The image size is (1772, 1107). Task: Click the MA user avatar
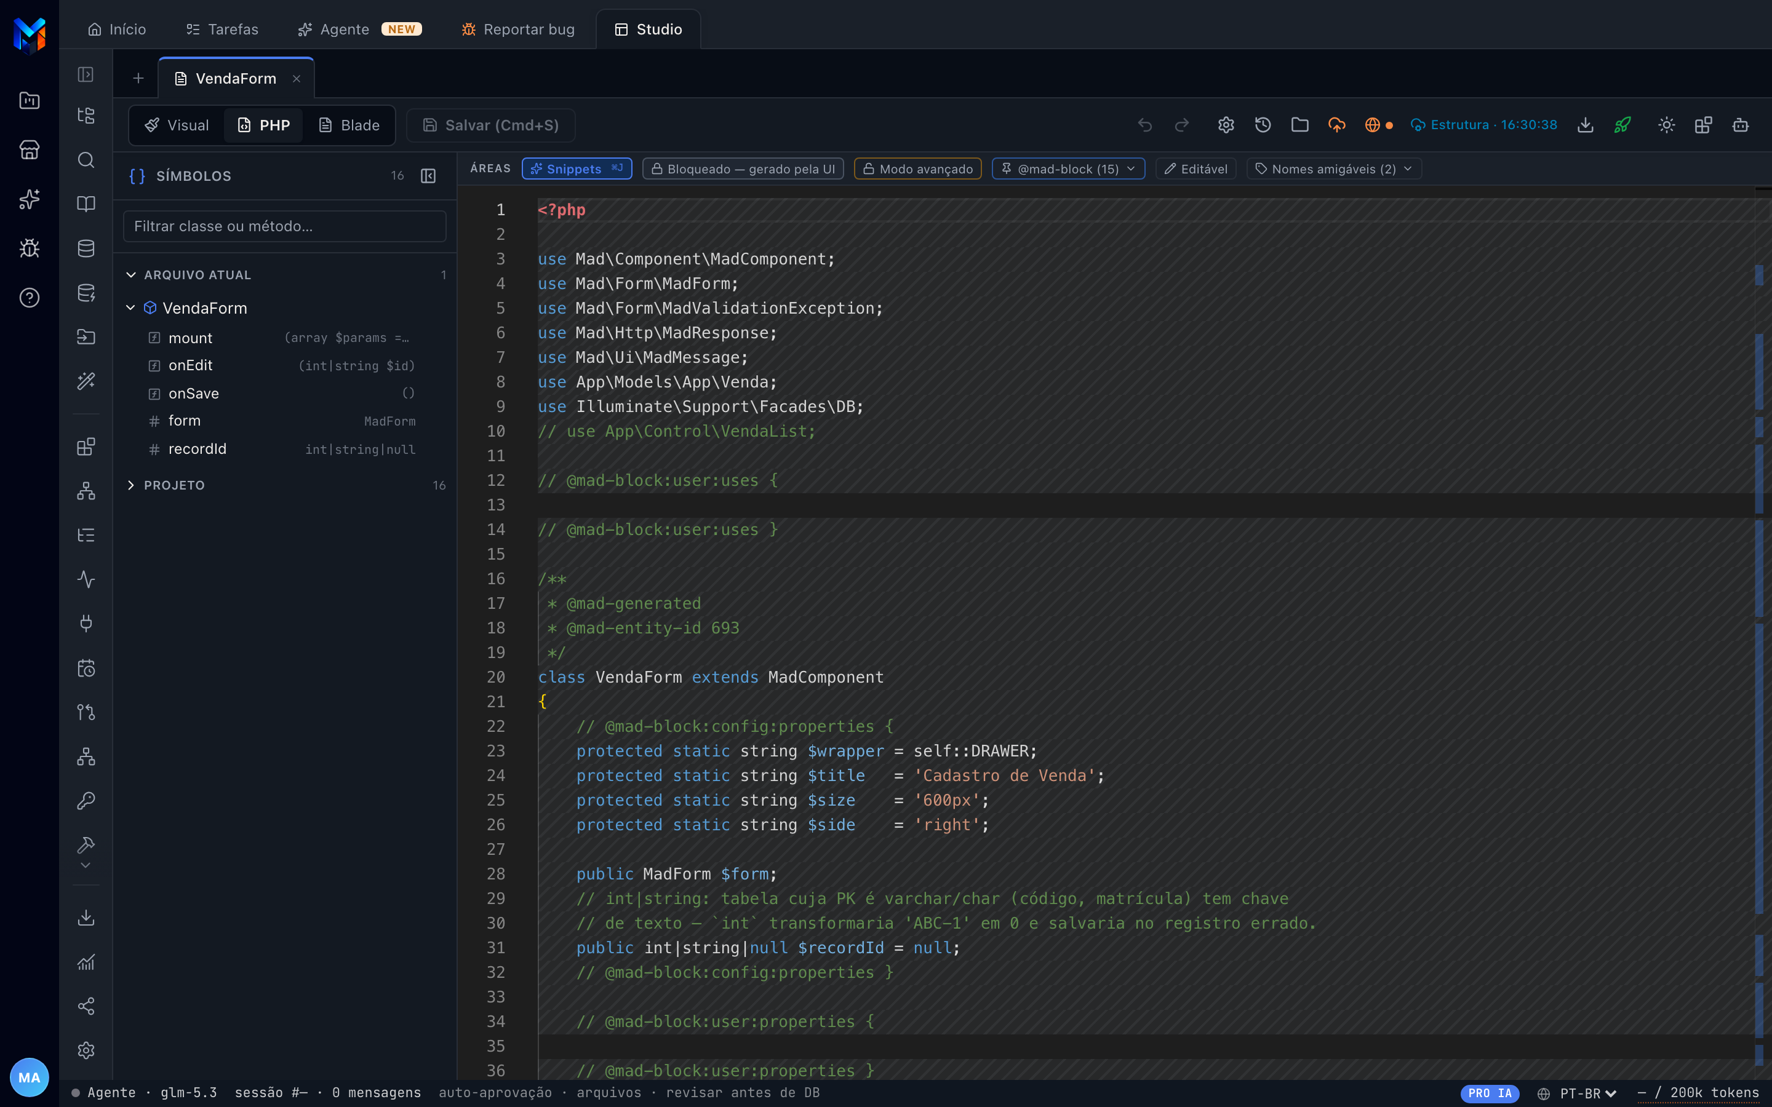coord(30,1077)
